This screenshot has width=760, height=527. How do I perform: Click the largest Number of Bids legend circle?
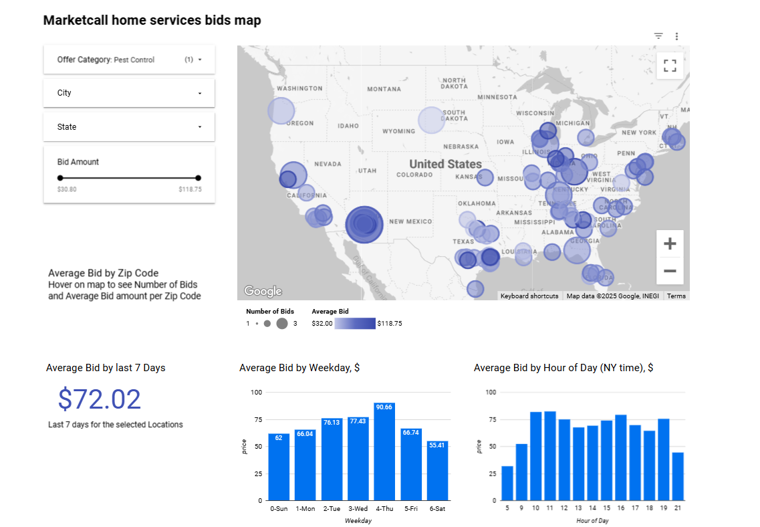pyautogui.click(x=282, y=324)
